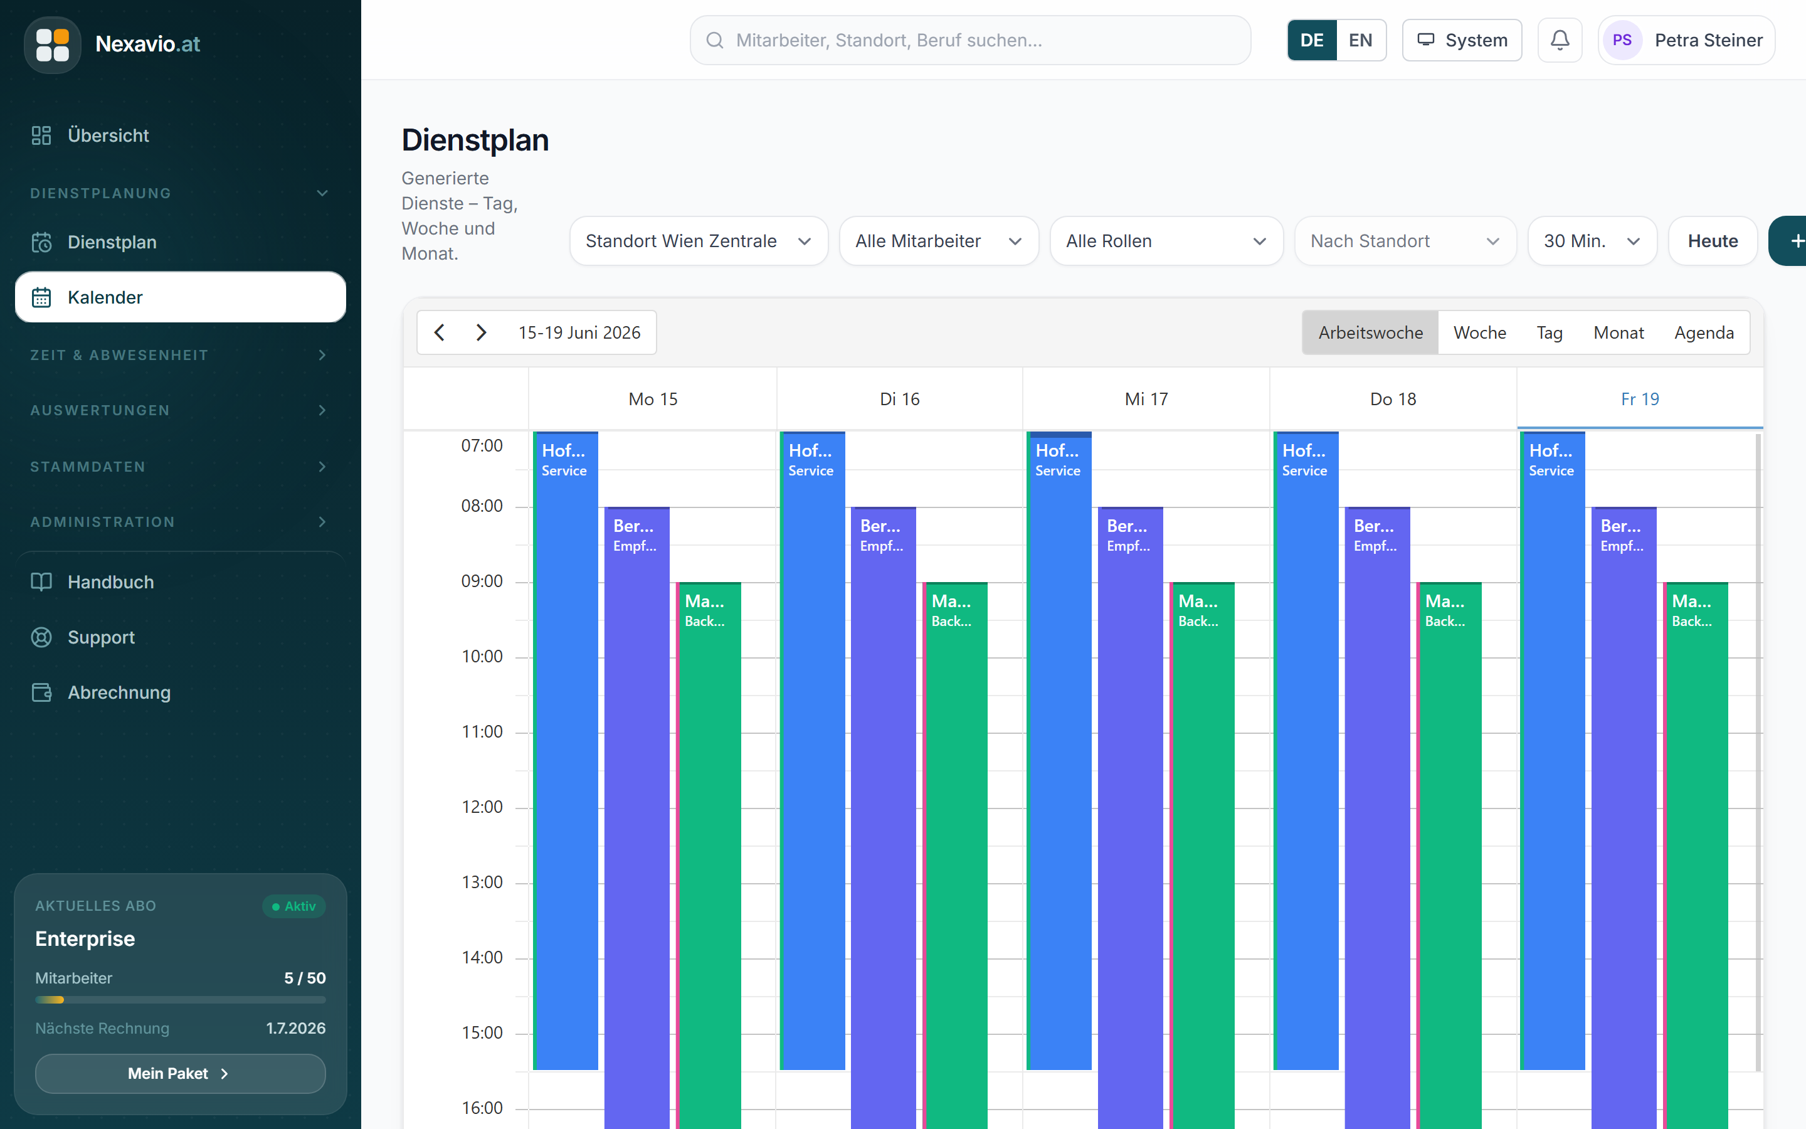Screen dimensions: 1806x1129
Task: Open Support in the sidebar
Action: click(x=180, y=637)
